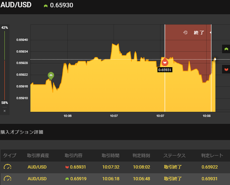Click gauge icon in the 10:07:32 trade row

(x=7, y=167)
